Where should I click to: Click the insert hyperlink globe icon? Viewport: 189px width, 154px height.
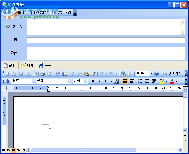pyautogui.click(x=123, y=74)
